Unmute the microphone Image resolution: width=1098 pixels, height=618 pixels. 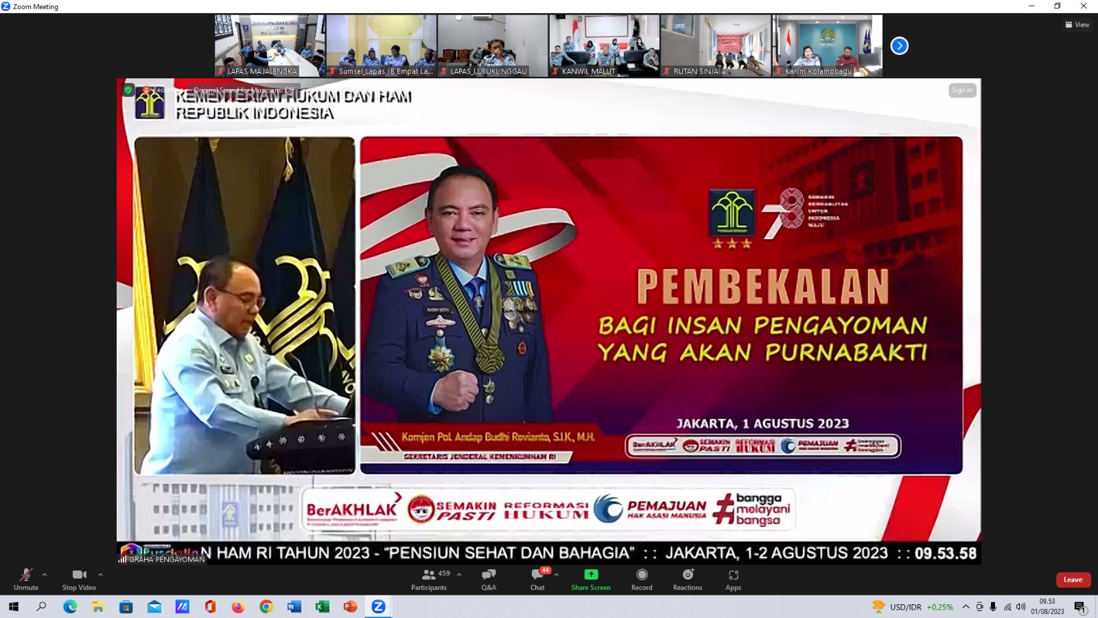26,579
